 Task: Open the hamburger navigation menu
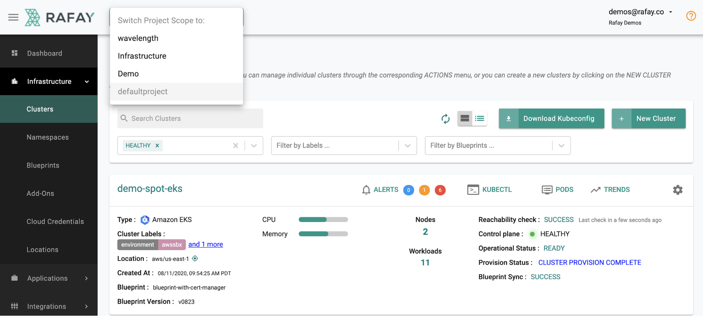[13, 17]
